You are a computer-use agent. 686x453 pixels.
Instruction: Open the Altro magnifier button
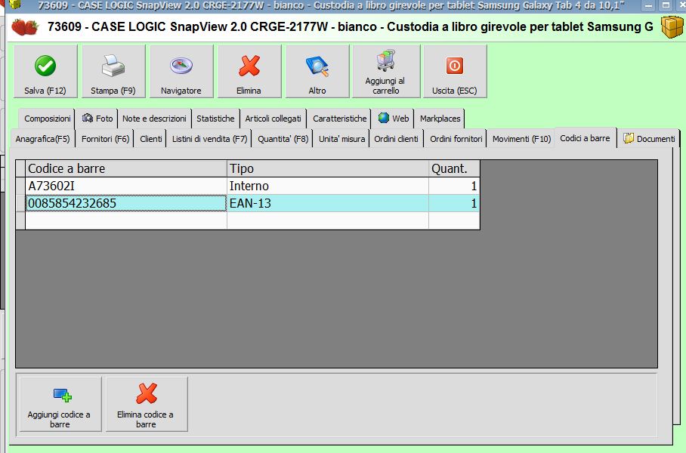click(x=317, y=71)
